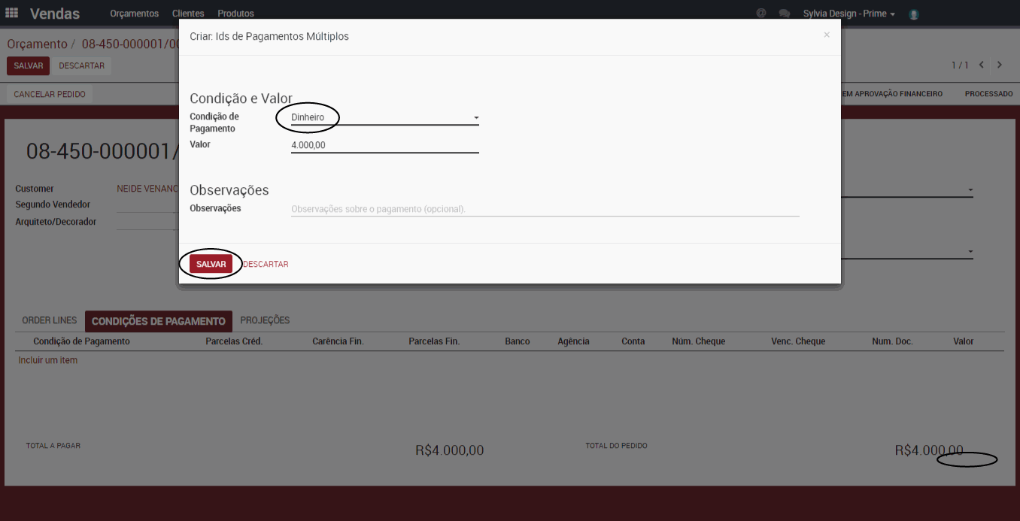Click the Salvar button on the Orçamento page
Image resolution: width=1020 pixels, height=521 pixels.
click(x=29, y=65)
